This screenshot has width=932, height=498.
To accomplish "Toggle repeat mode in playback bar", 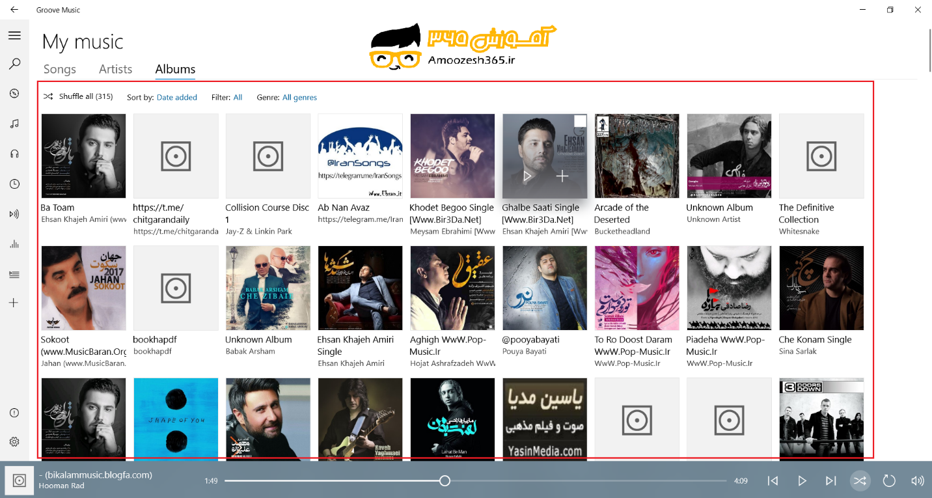I will (889, 481).
